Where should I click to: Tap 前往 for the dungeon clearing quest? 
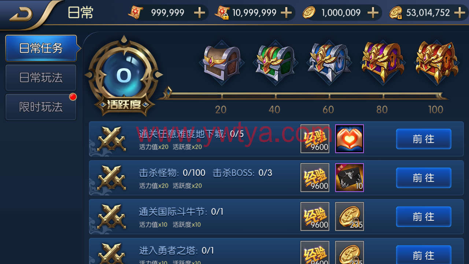pos(424,139)
